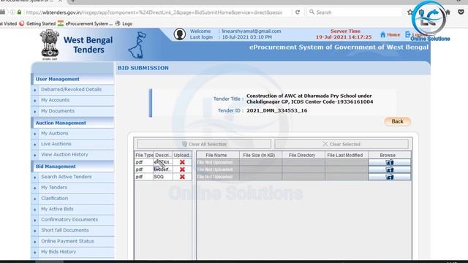Expand the arrow beside Live Auctions

coord(35,145)
